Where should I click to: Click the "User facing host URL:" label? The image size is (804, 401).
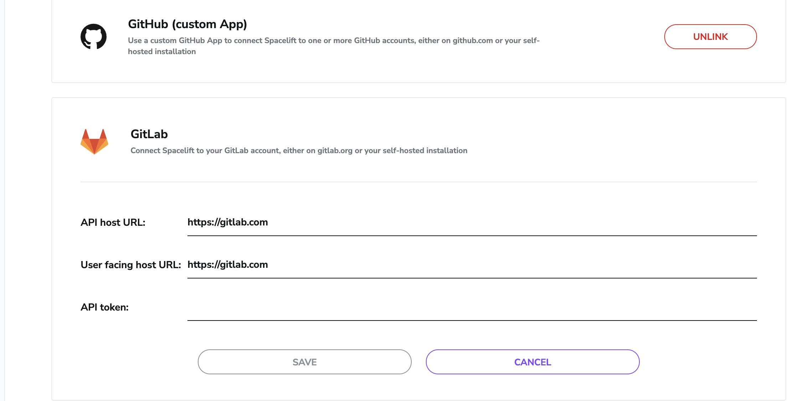tap(131, 265)
